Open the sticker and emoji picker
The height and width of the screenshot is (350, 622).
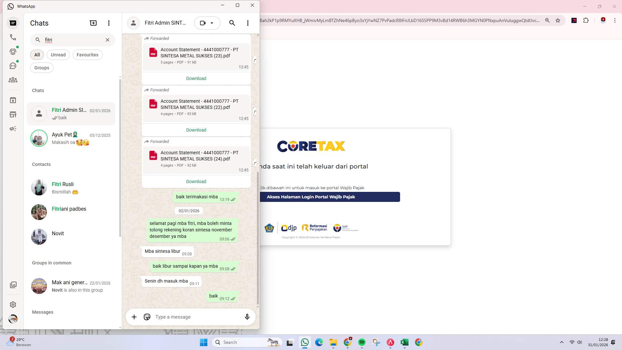tap(147, 317)
